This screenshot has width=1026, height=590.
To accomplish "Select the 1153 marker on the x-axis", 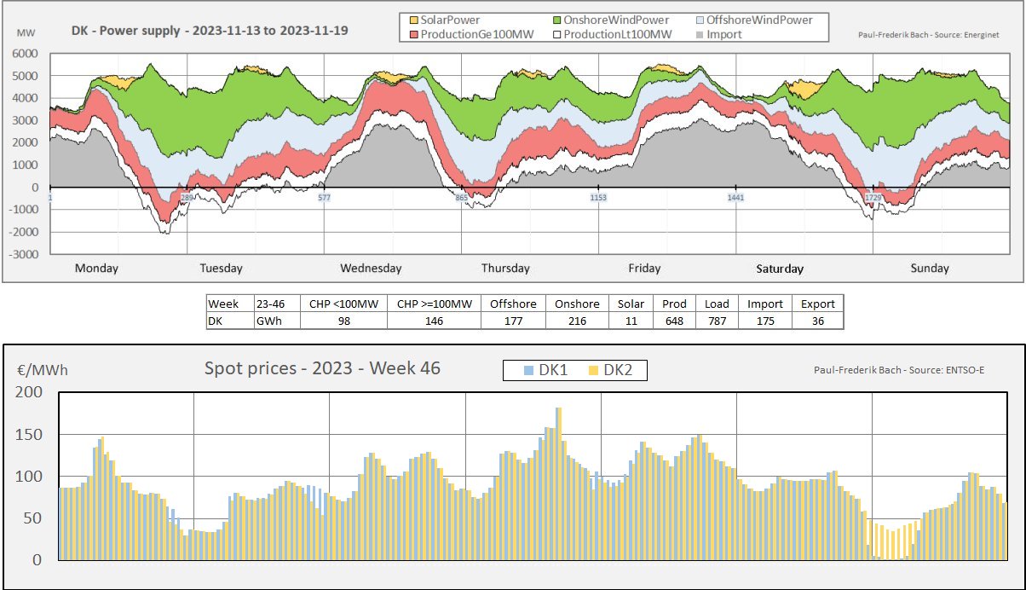I will tap(599, 198).
